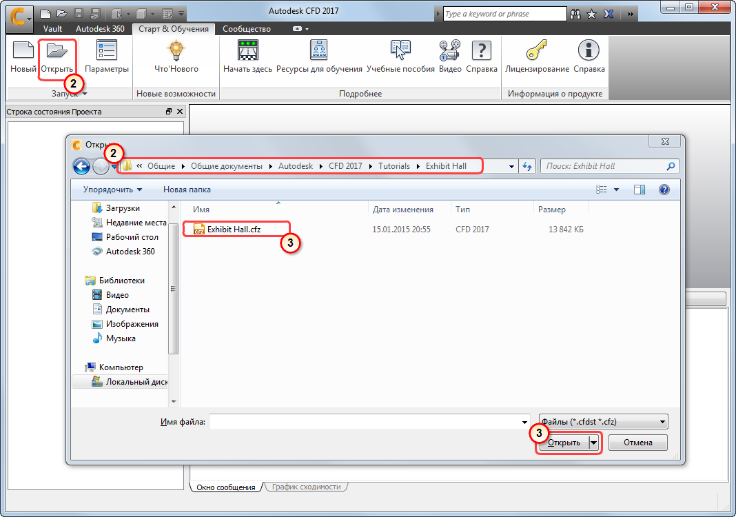This screenshot has width=736, height=517.
Task: Click quick access 3D cube icon
Action: (x=141, y=14)
